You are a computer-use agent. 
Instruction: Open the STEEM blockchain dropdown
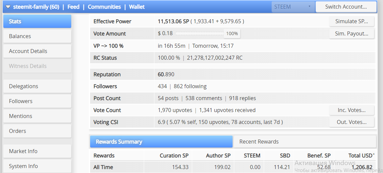click(x=293, y=7)
